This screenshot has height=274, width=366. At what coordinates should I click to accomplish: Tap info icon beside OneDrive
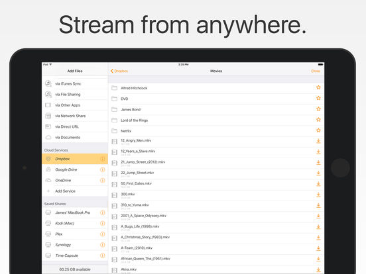click(103, 180)
